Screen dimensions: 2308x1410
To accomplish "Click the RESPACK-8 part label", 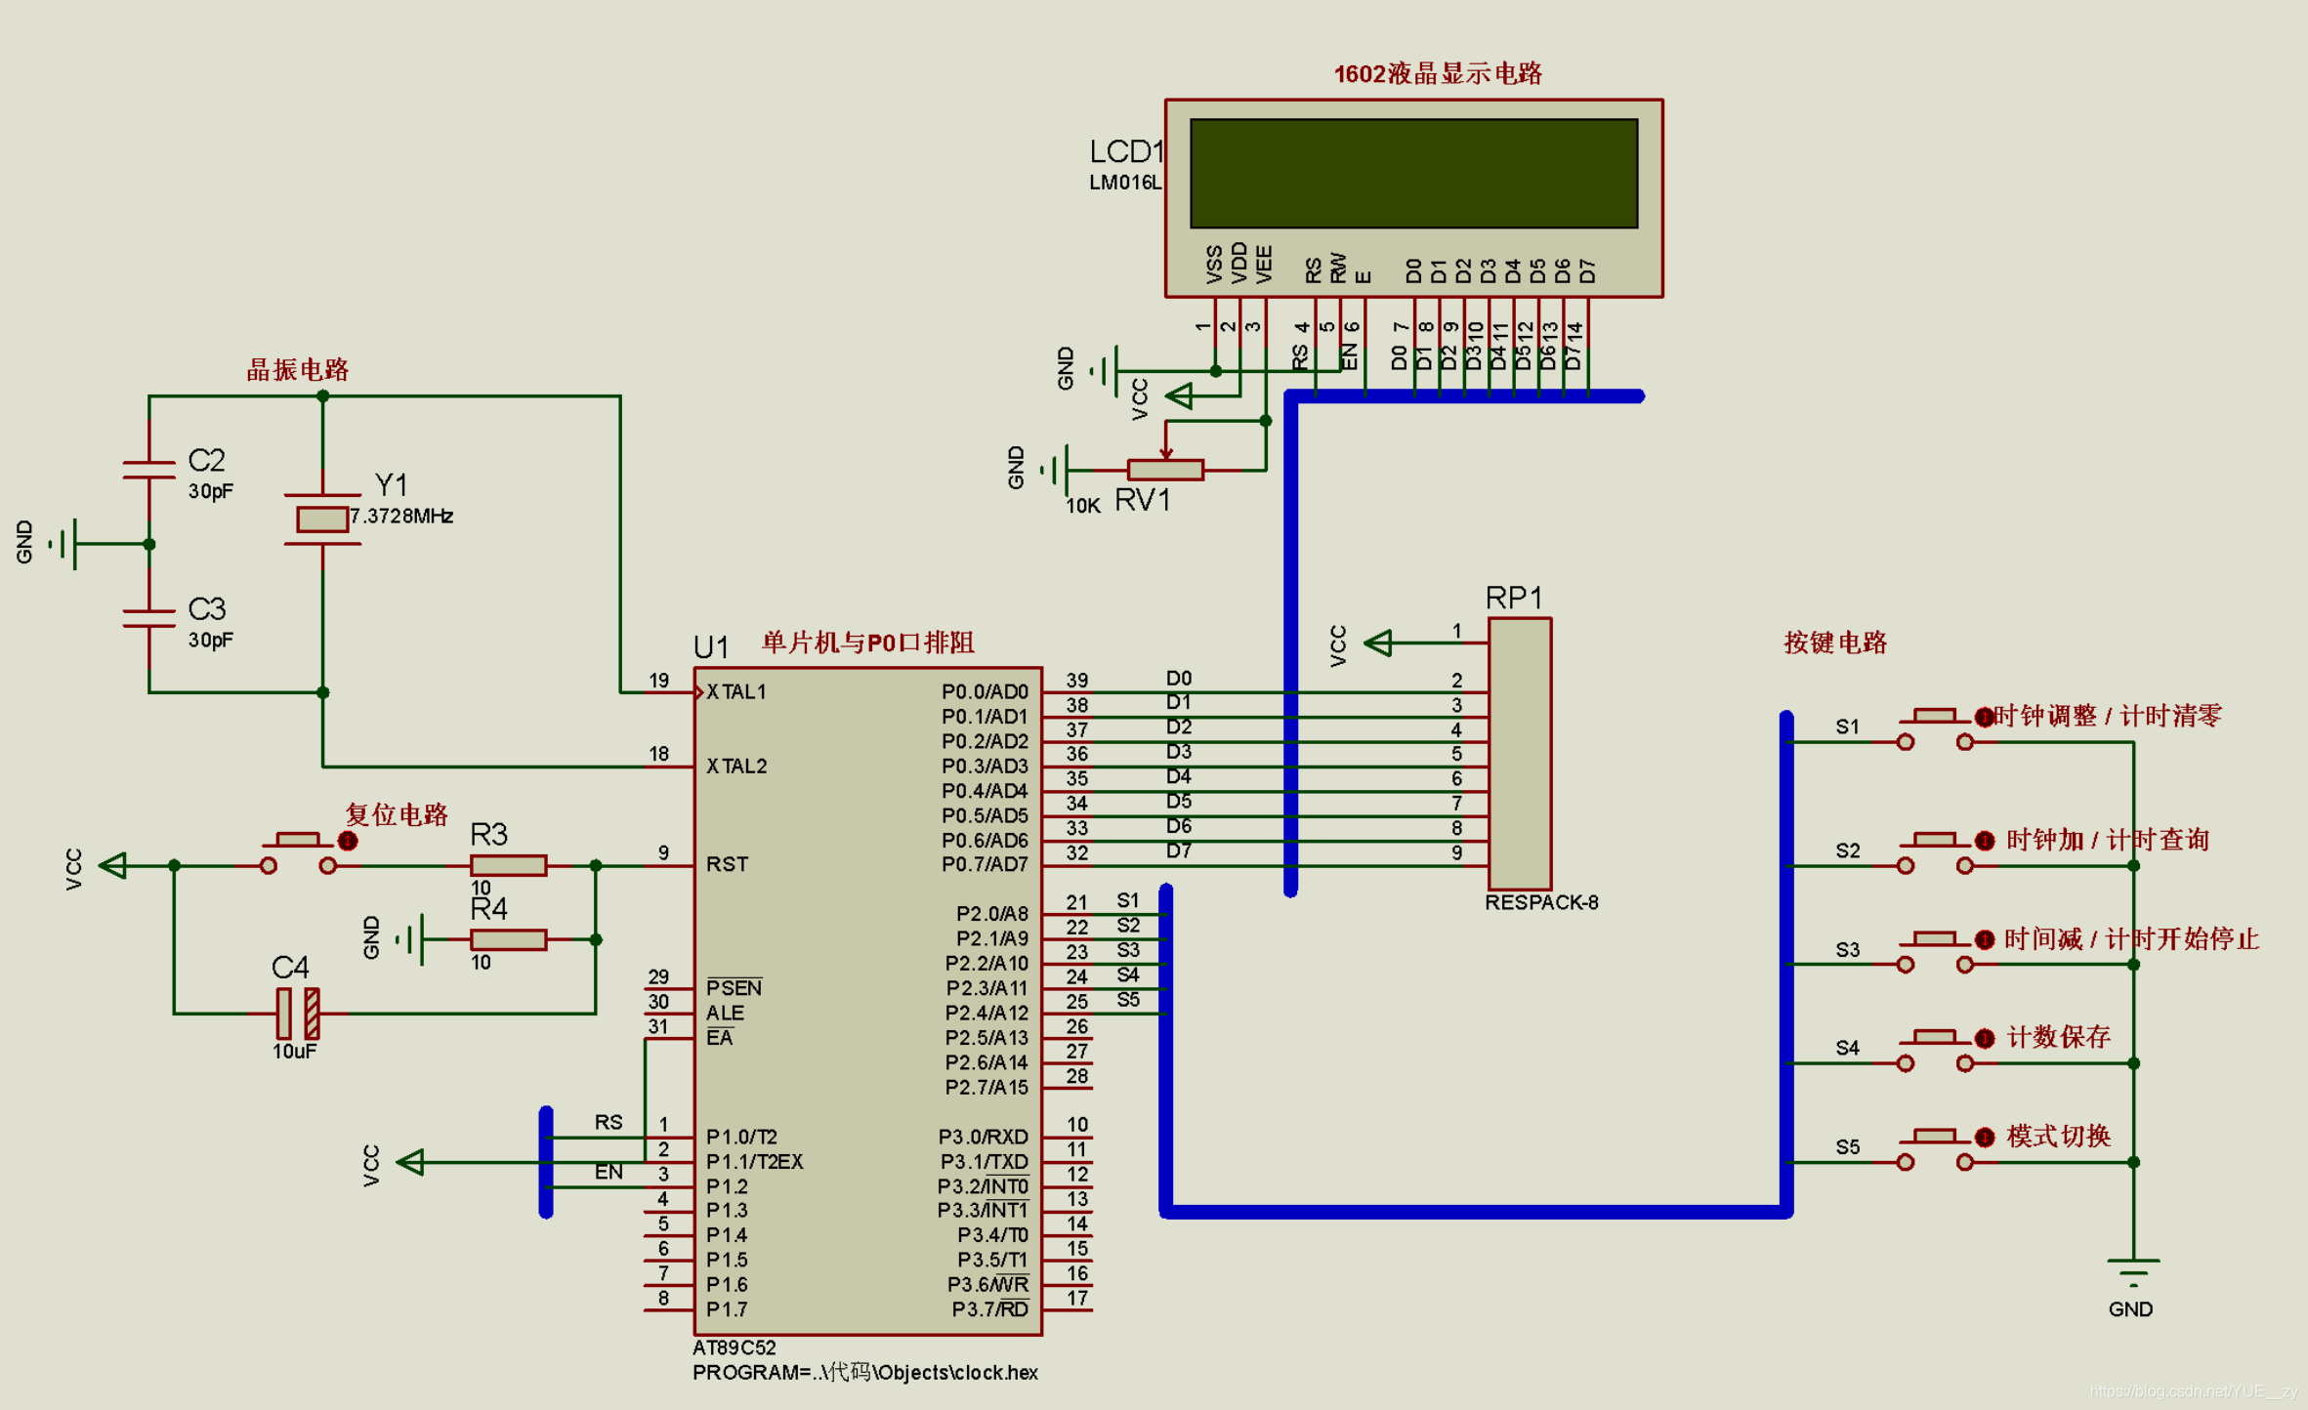I will pos(1541,902).
